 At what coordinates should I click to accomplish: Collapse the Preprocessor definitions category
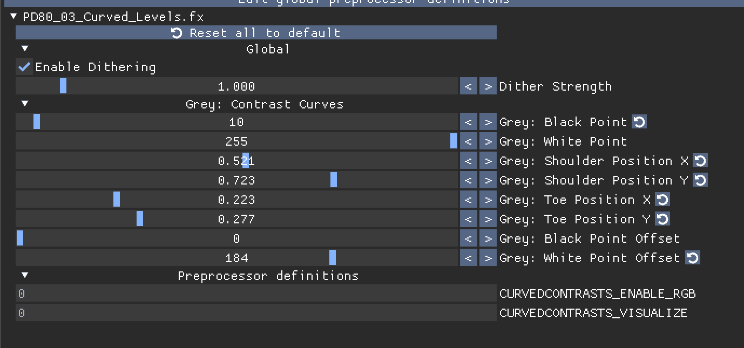25,275
